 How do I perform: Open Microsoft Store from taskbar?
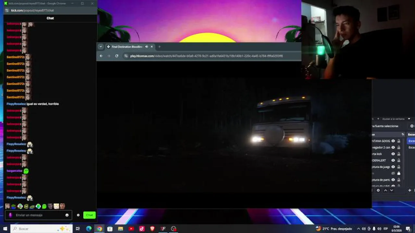[110, 229]
